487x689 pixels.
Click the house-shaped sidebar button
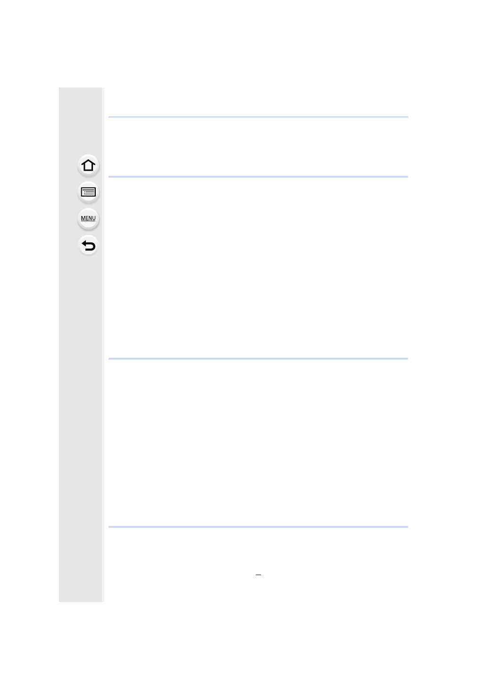88,165
